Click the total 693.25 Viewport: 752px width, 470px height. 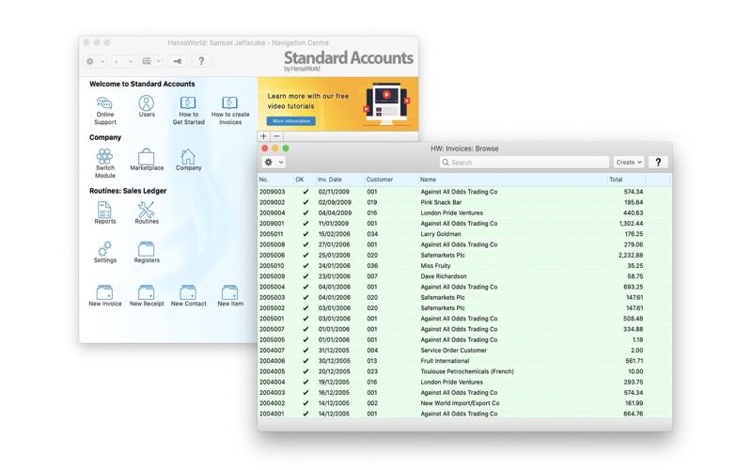coord(634,287)
